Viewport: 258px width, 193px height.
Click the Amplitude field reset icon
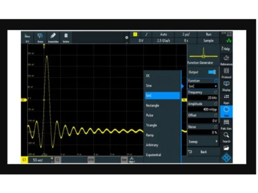click(216, 103)
